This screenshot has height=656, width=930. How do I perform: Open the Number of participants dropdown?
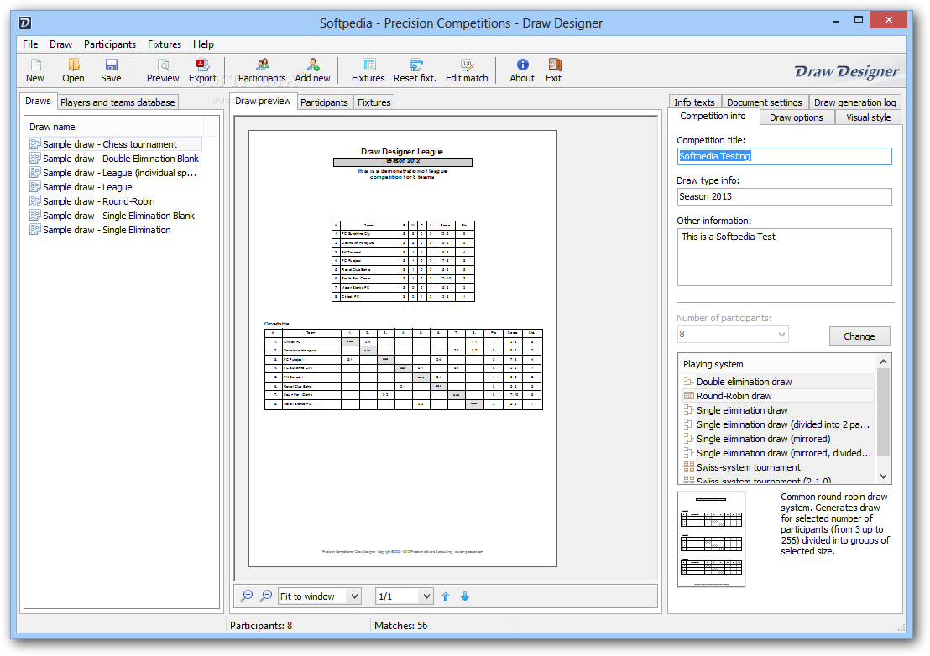(x=781, y=334)
